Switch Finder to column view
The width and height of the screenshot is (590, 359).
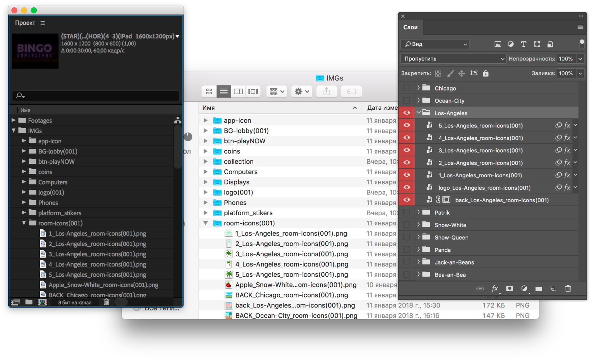238,92
